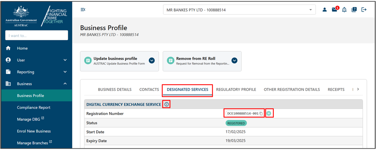Collapse the Business menu chevron

tap(65, 84)
